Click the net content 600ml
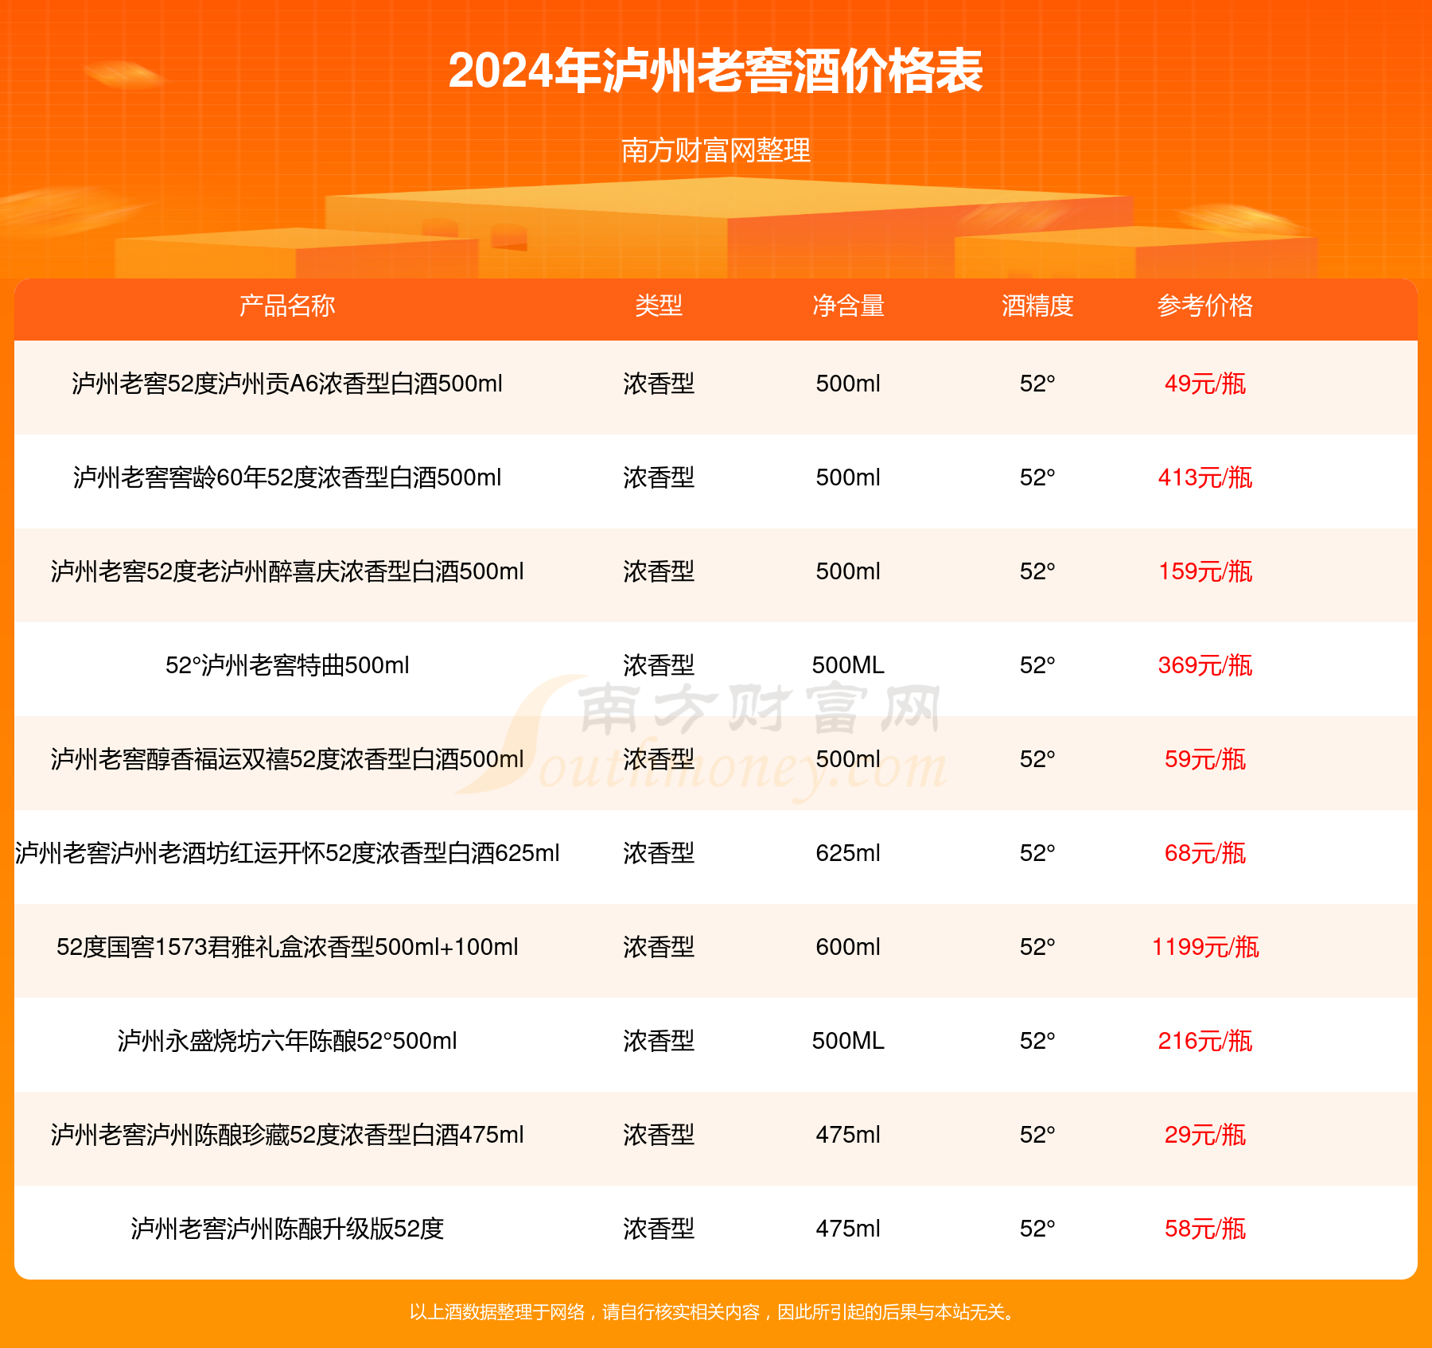Viewport: 1432px width, 1348px height. tap(848, 947)
